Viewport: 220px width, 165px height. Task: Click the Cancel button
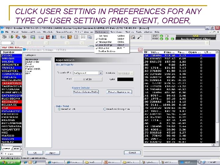pos(132,152)
